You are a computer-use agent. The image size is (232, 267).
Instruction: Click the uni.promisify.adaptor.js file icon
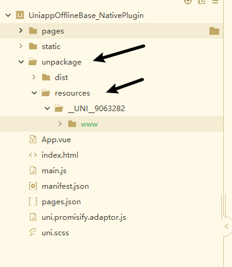pyautogui.click(x=33, y=217)
